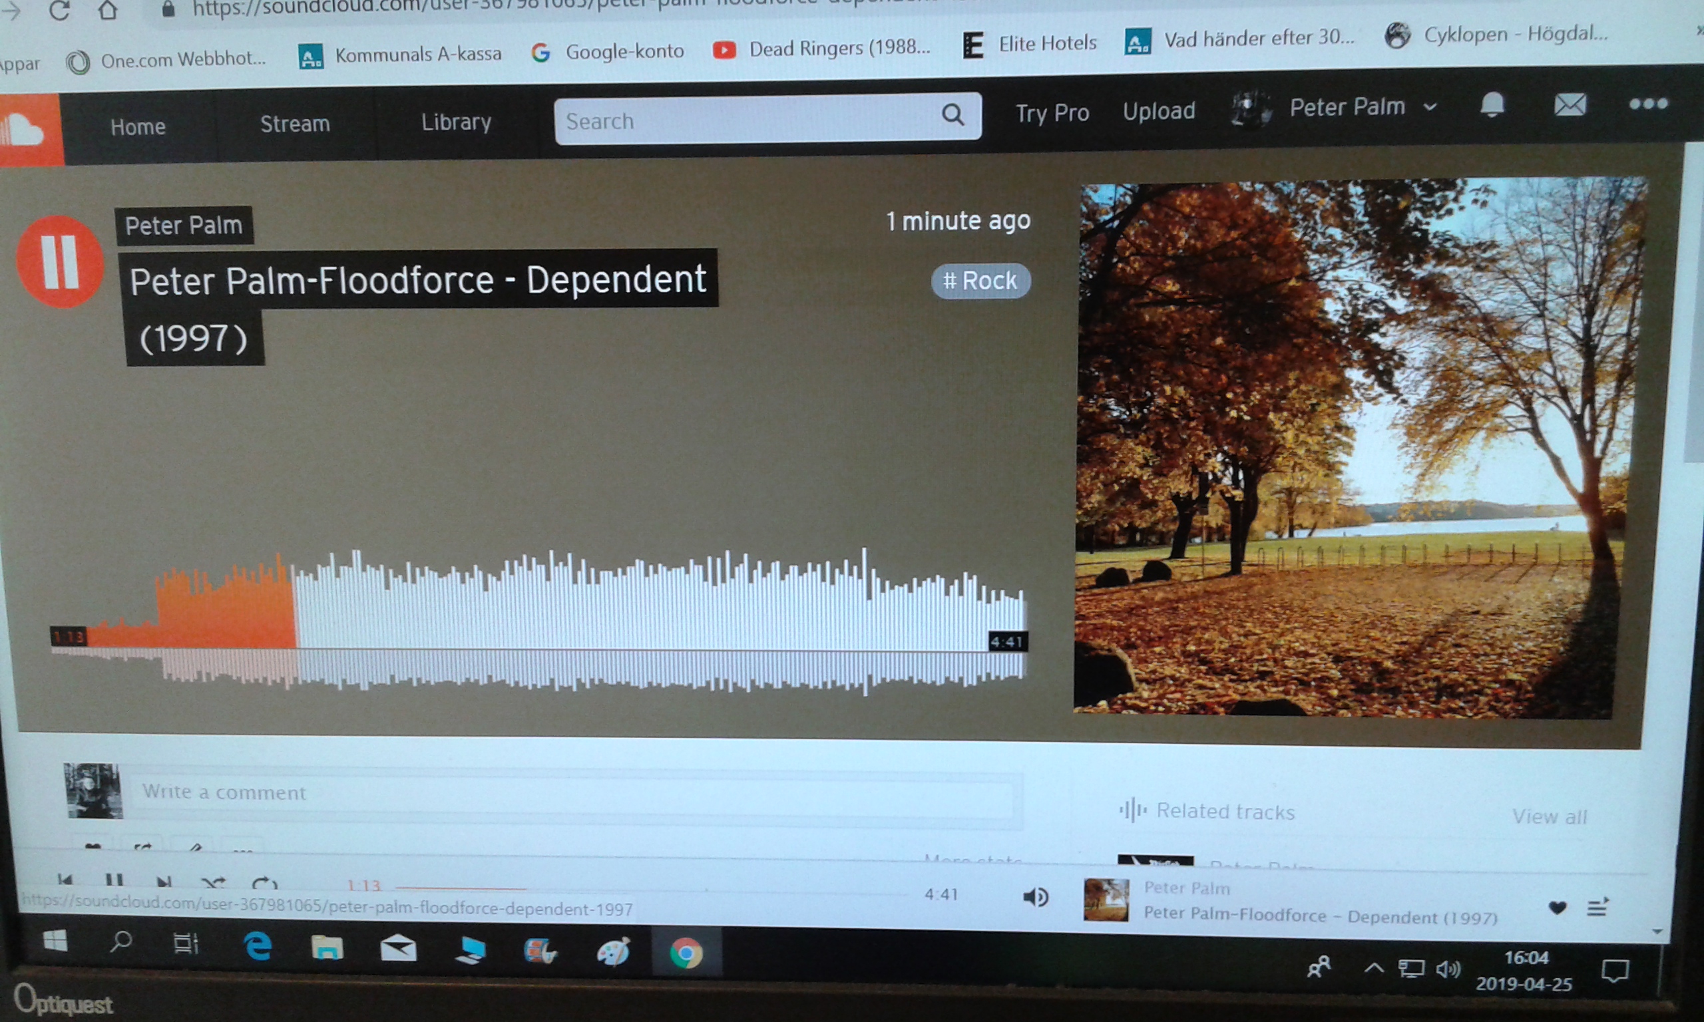
Task: Toggle shuffle in the player bar
Action: [x=214, y=883]
